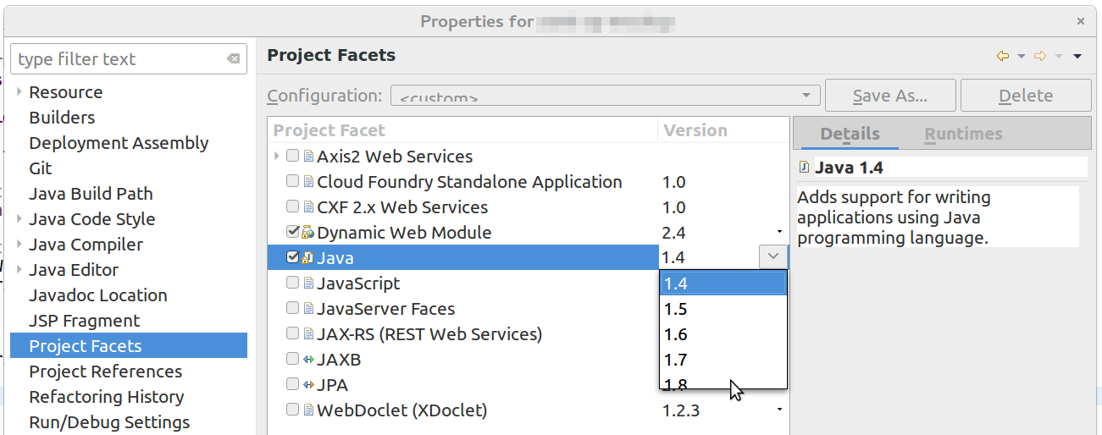
Task: Open the Configuration dropdown
Action: pyautogui.click(x=605, y=96)
